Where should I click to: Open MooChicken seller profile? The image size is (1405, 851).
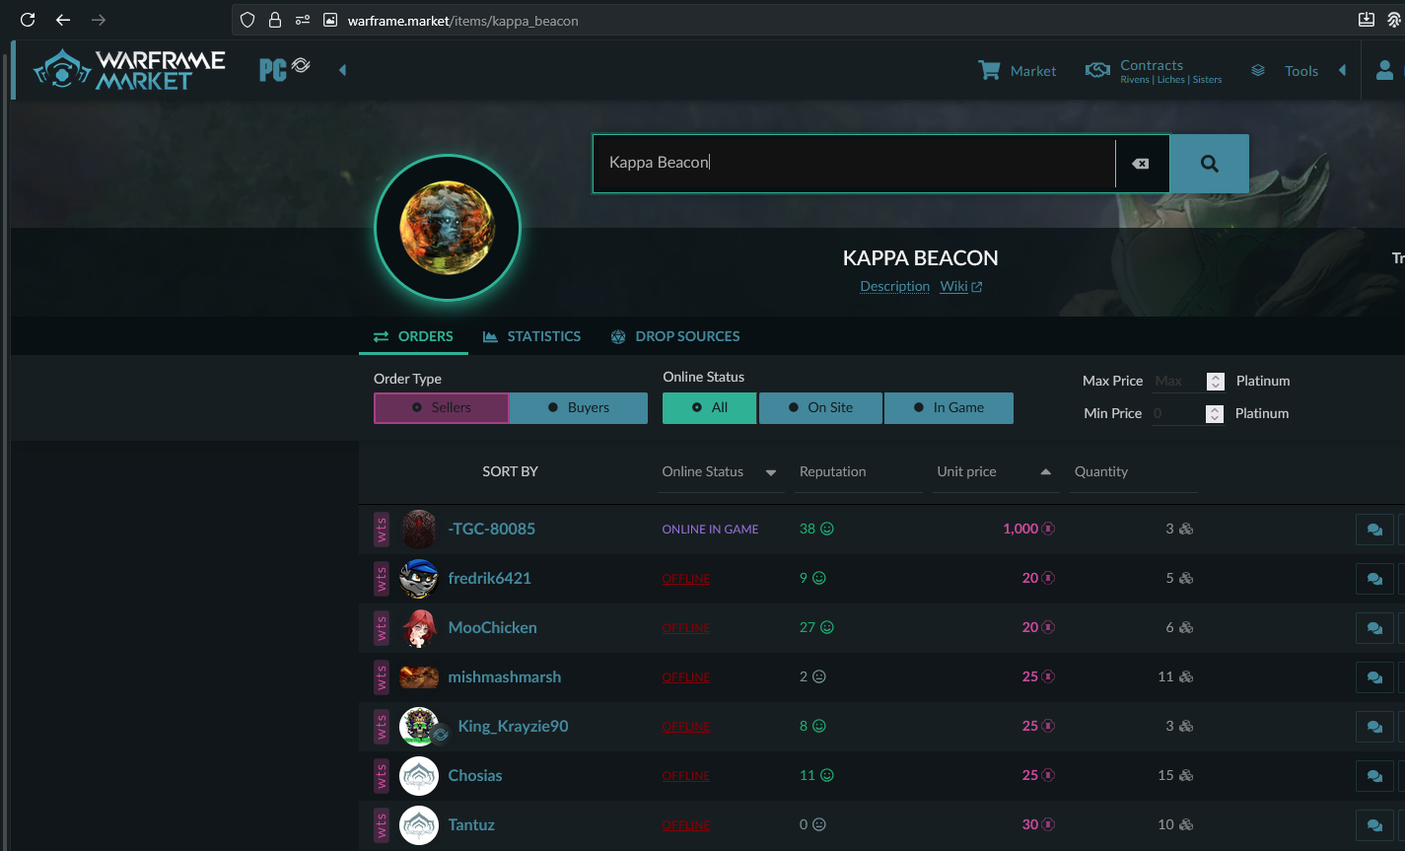[493, 627]
